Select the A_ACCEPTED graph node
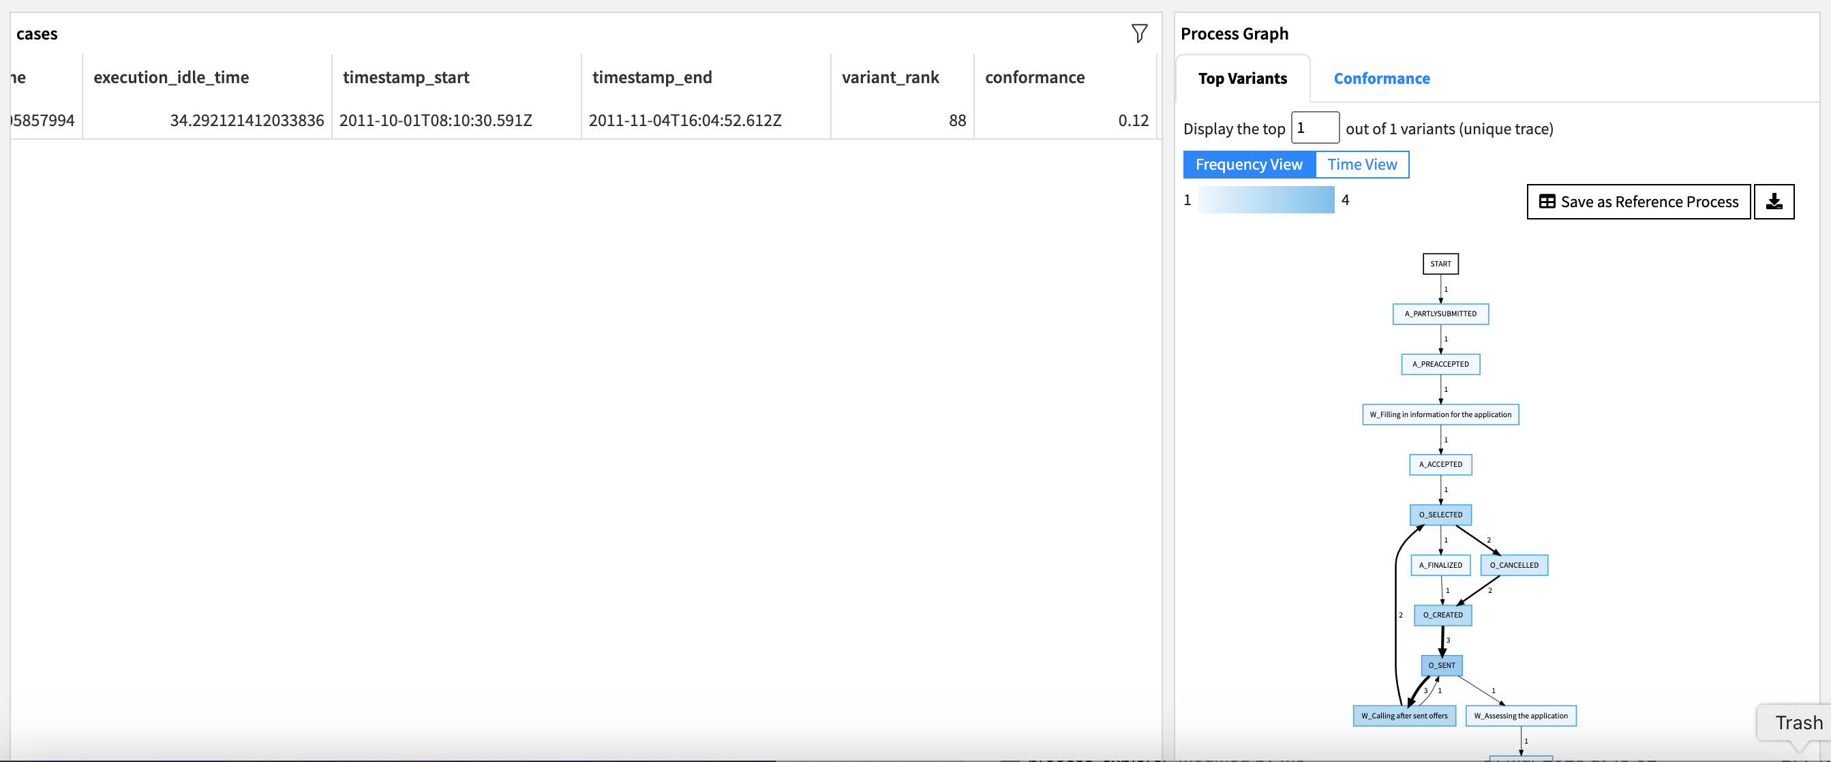Image resolution: width=1831 pixels, height=762 pixels. [x=1440, y=464]
